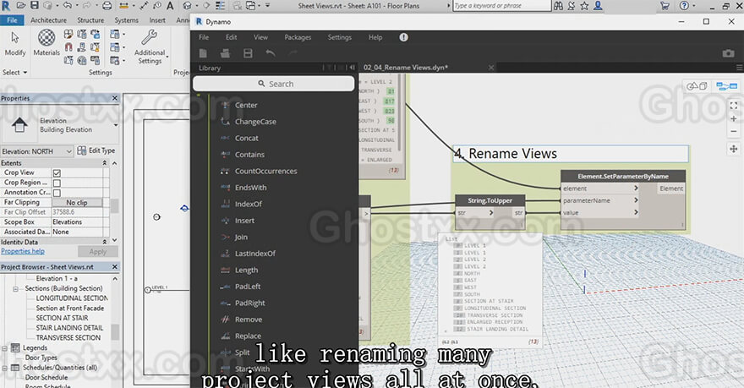Print icon in Revit quick access toolbar
Viewport: 744px width, 388px height.
[x=107, y=6]
